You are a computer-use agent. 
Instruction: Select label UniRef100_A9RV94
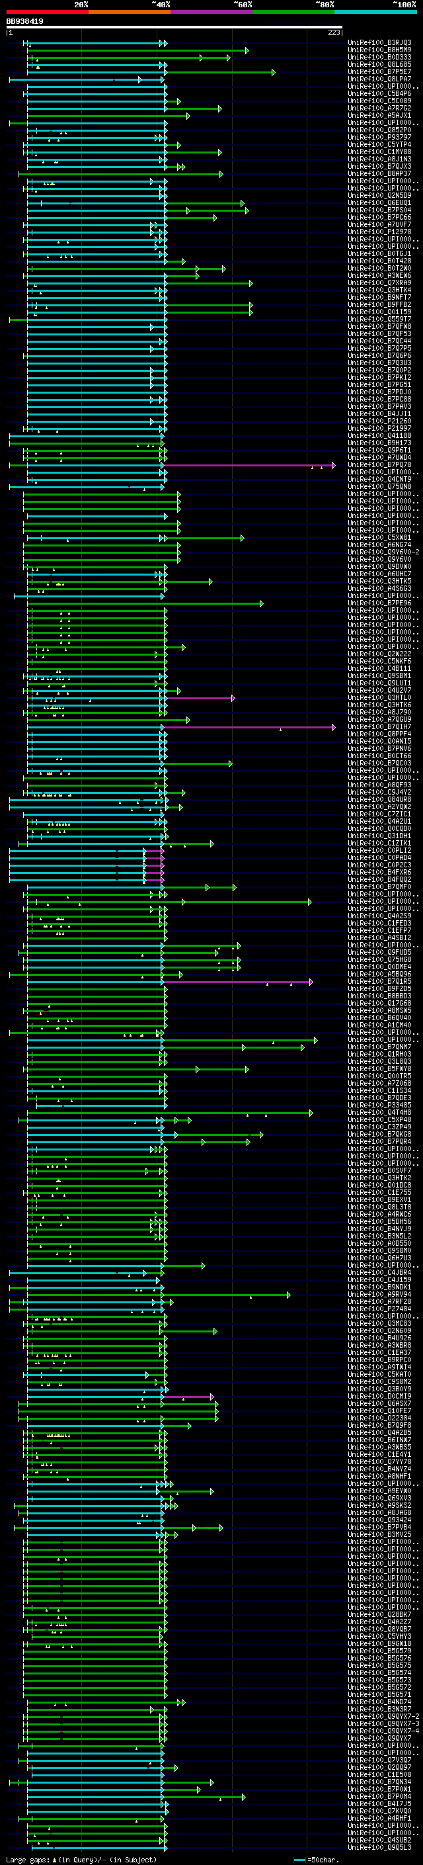pos(379,1295)
